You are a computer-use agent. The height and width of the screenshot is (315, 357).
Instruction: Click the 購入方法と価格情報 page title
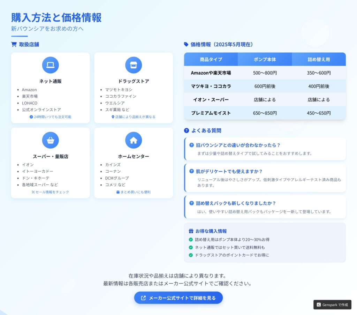[x=56, y=17]
